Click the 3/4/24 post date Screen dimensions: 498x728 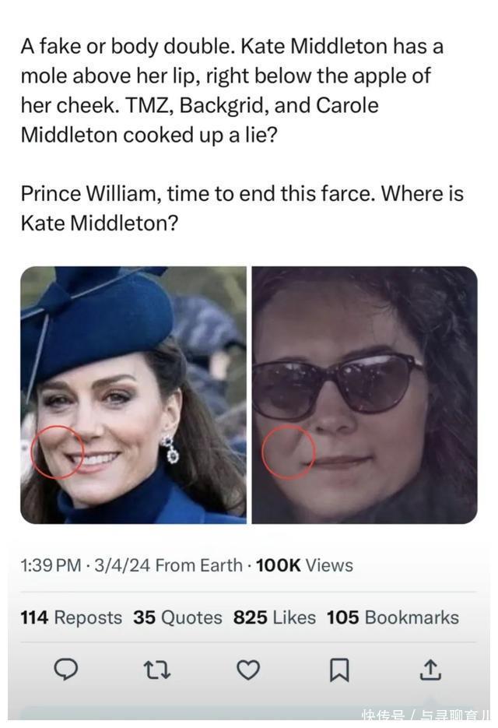tap(122, 565)
